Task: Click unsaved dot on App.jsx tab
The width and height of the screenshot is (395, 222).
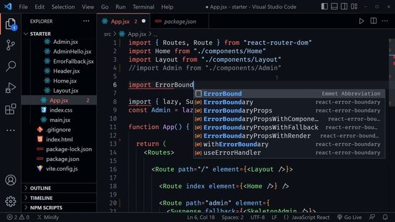Action: (144, 21)
